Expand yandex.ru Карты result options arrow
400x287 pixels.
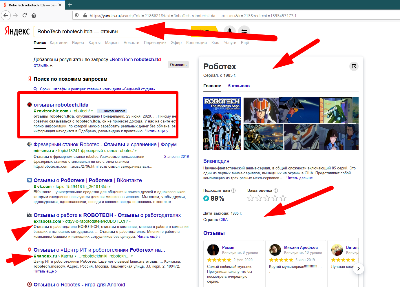coord(132,256)
